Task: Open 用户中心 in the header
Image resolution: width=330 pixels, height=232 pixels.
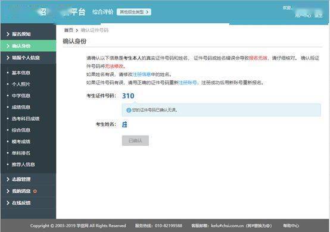Action: point(303,15)
